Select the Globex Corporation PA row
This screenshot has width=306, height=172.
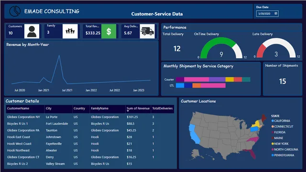[x=90, y=130]
